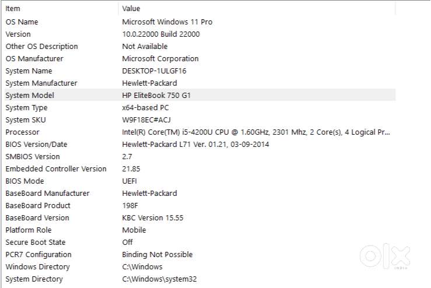Select the BaseBoard Product row
The height and width of the screenshot is (288, 431).
38,205
